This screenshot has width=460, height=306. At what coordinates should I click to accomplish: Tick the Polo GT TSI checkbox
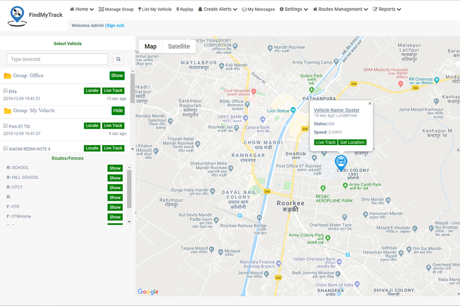(6, 126)
